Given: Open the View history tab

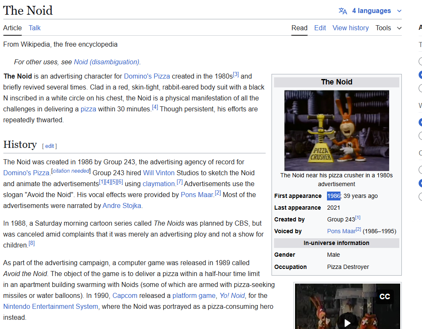Looking at the screenshot, I should tap(351, 28).
